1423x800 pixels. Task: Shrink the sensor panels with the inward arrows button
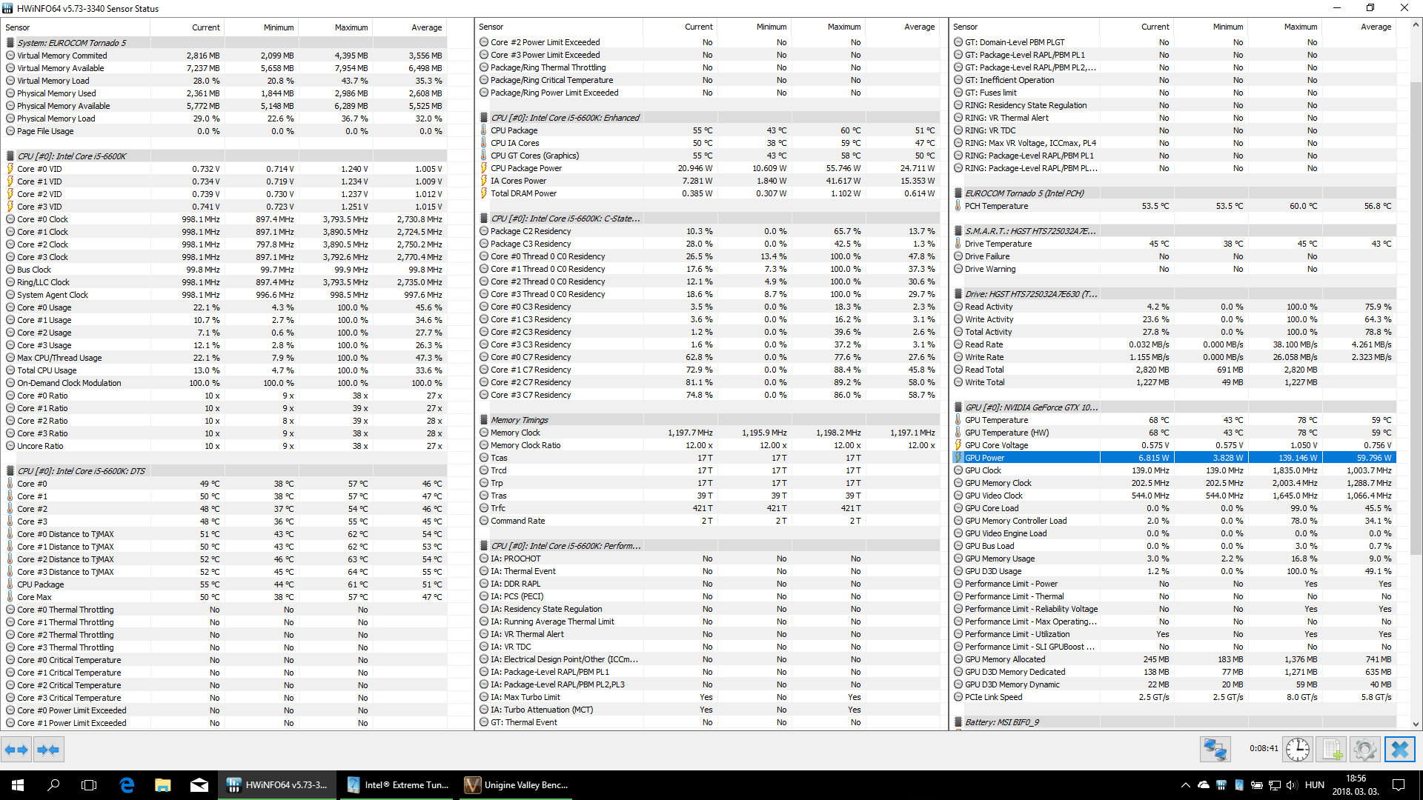[48, 750]
